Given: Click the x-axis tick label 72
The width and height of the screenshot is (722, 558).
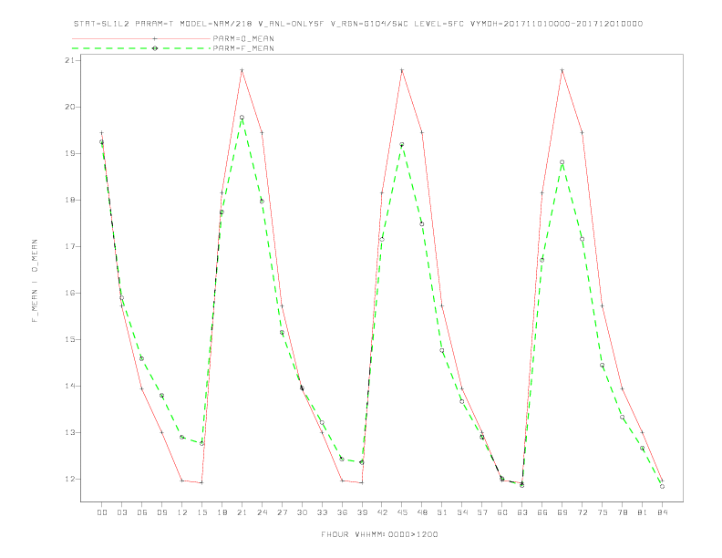Looking at the screenshot, I should (x=582, y=512).
